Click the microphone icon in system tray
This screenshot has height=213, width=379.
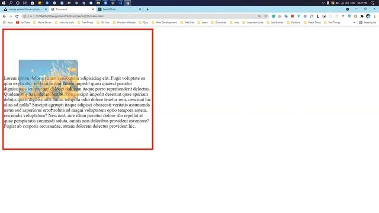click(327, 3)
